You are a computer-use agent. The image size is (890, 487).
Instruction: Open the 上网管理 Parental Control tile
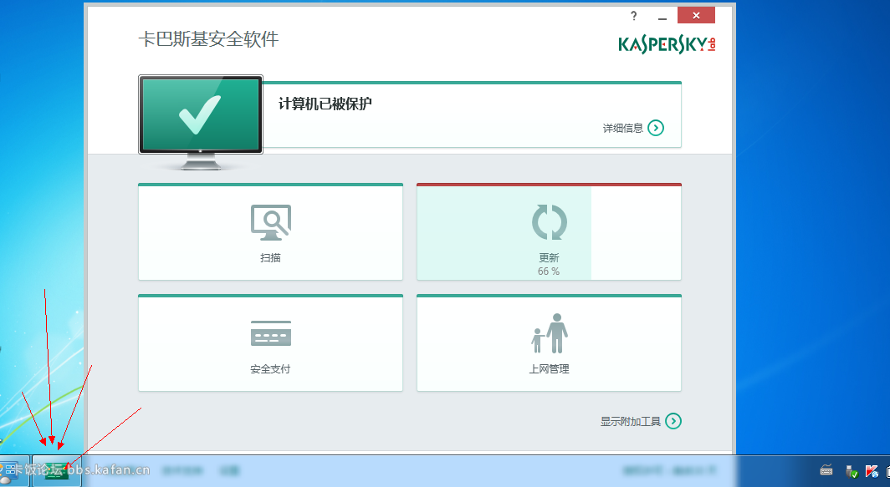coord(549,343)
